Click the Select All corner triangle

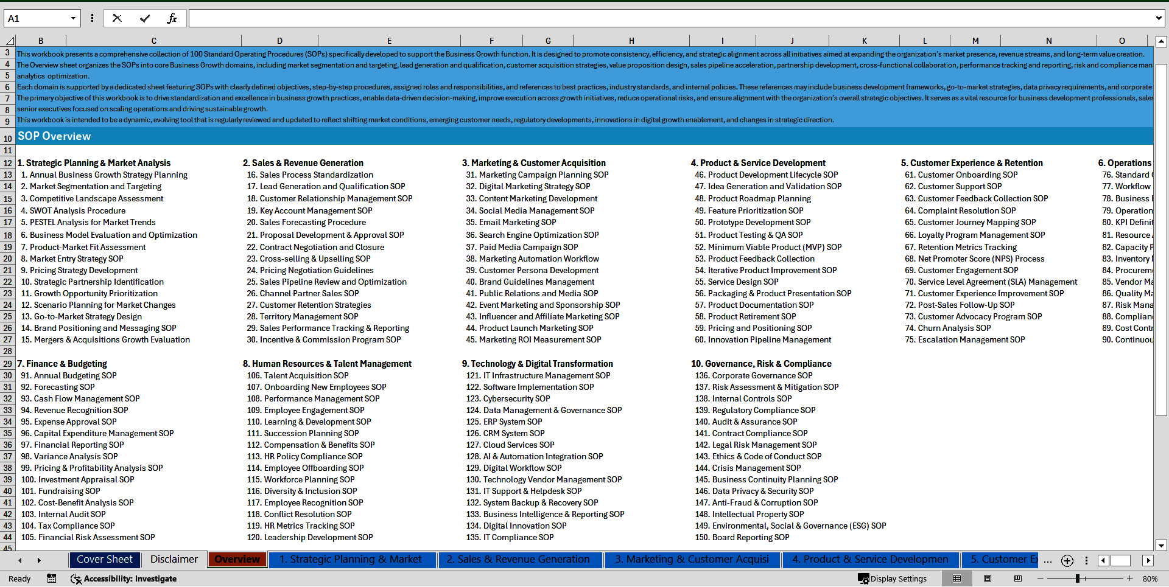[x=10, y=41]
